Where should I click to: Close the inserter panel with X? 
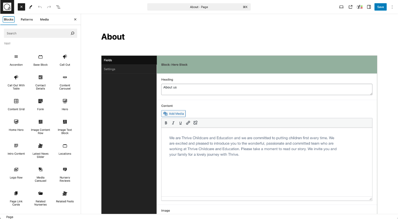pyautogui.click(x=75, y=19)
